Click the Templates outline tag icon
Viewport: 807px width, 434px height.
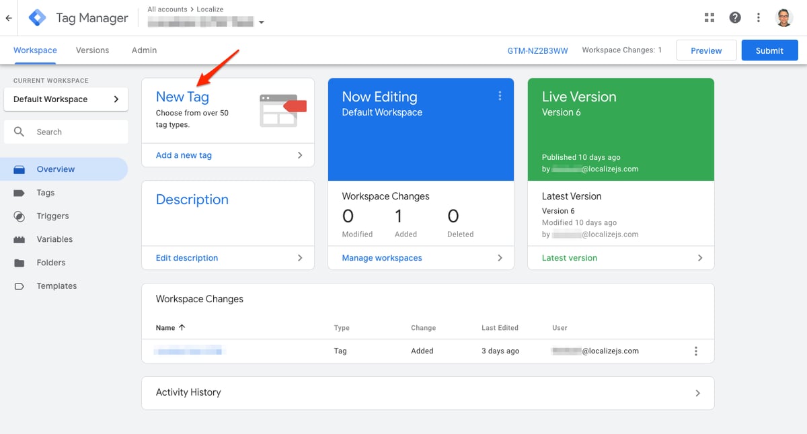coord(20,286)
